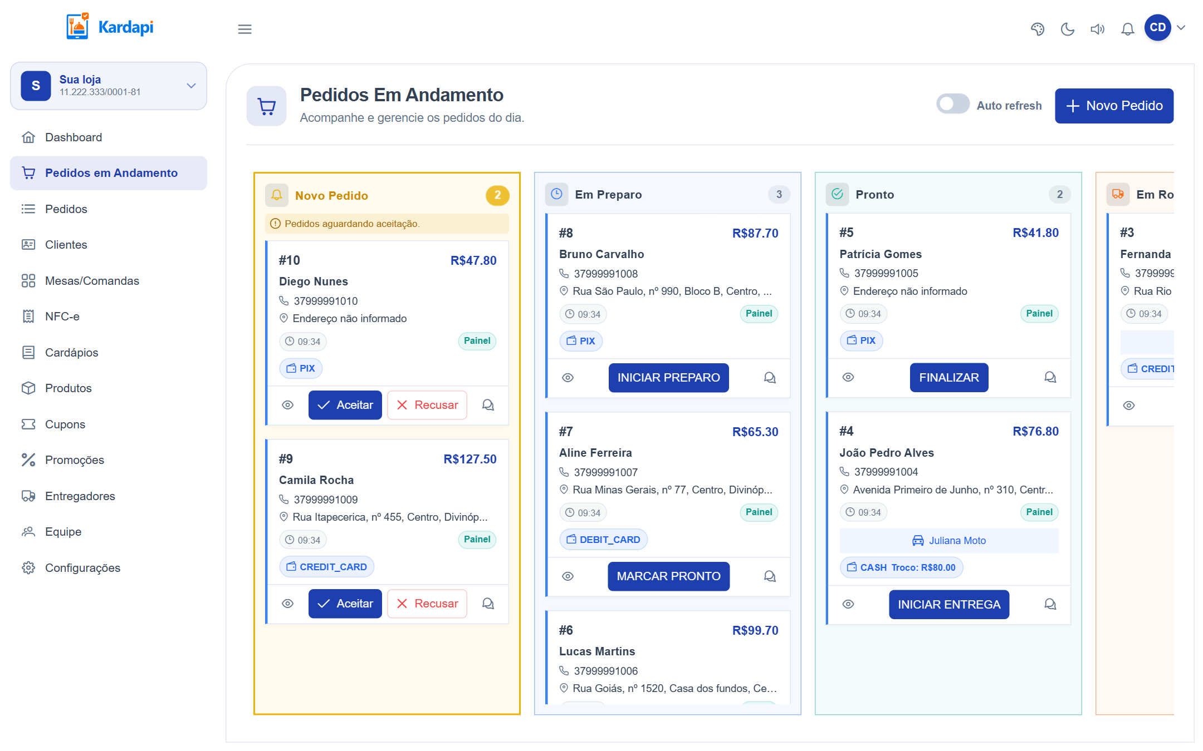Toggle sound speaker icon in header
The image size is (1203, 751).
pos(1097,29)
